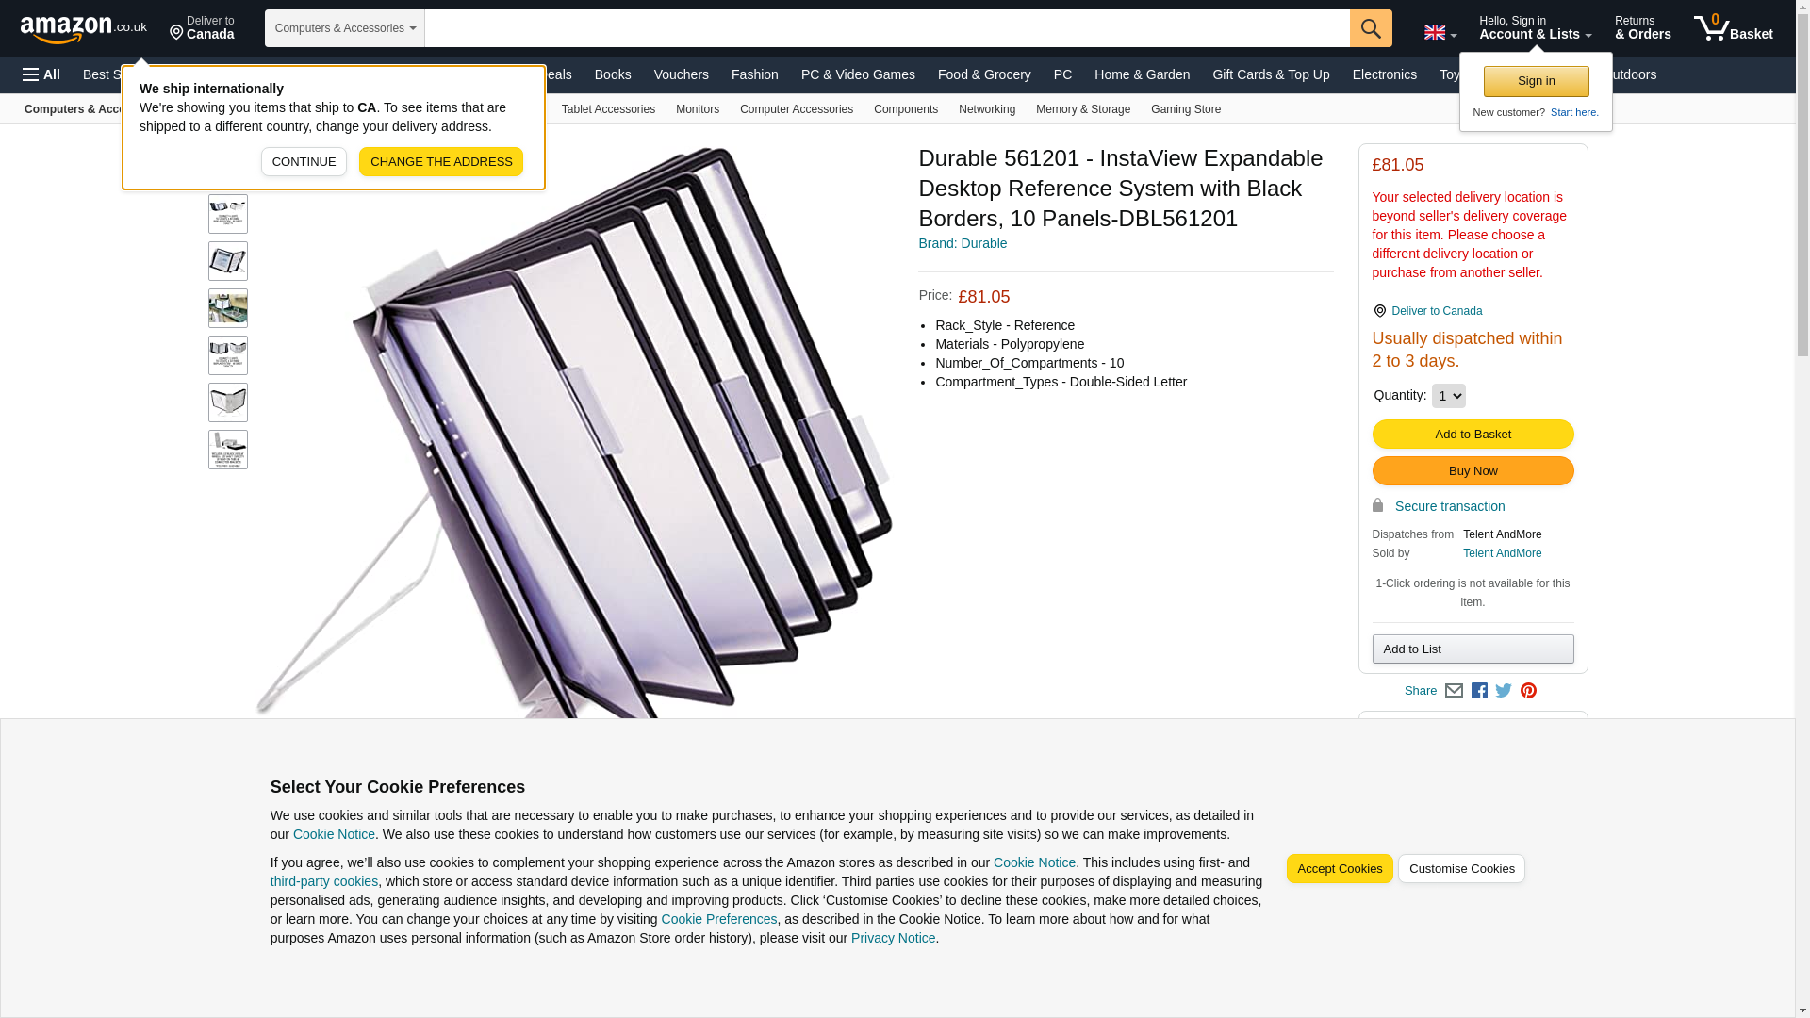Open the Amazon.co.uk home logo

pos(84,29)
